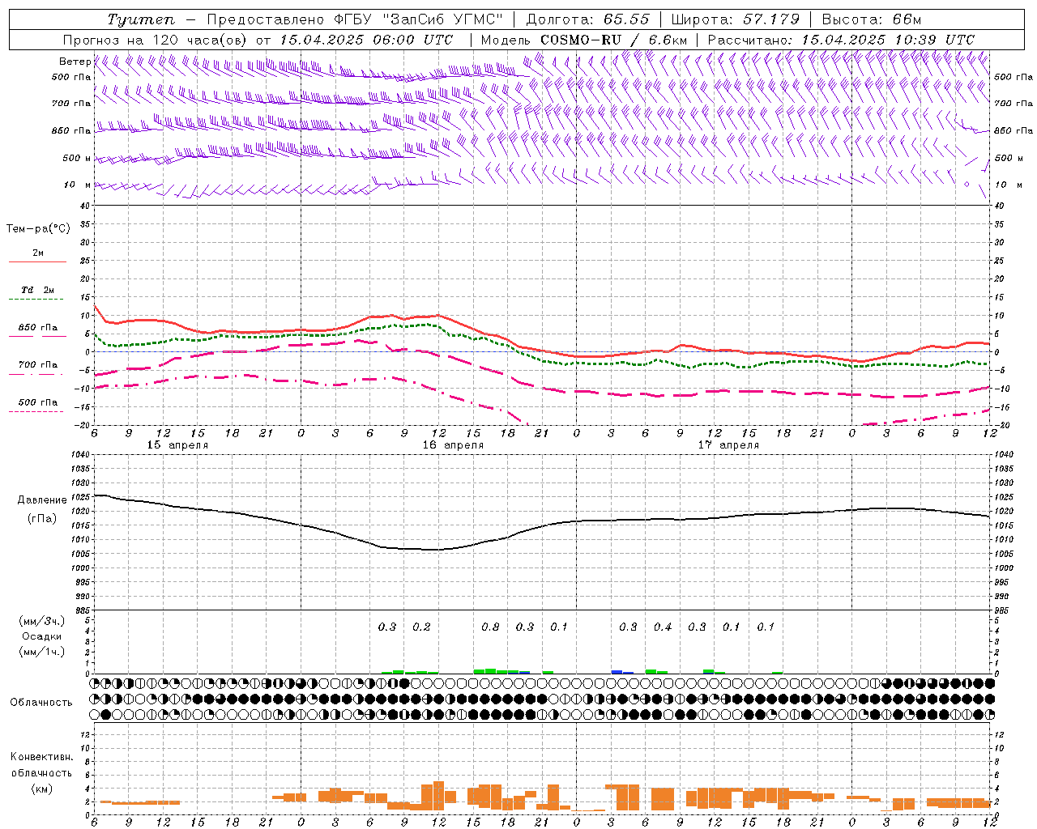Click the precipitation value "0.4"

(x=663, y=627)
